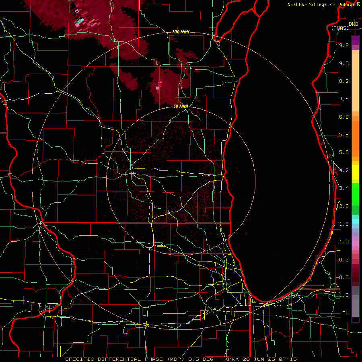Pick the purple band atop the color bar
The width and height of the screenshot is (362, 362).
[355, 41]
